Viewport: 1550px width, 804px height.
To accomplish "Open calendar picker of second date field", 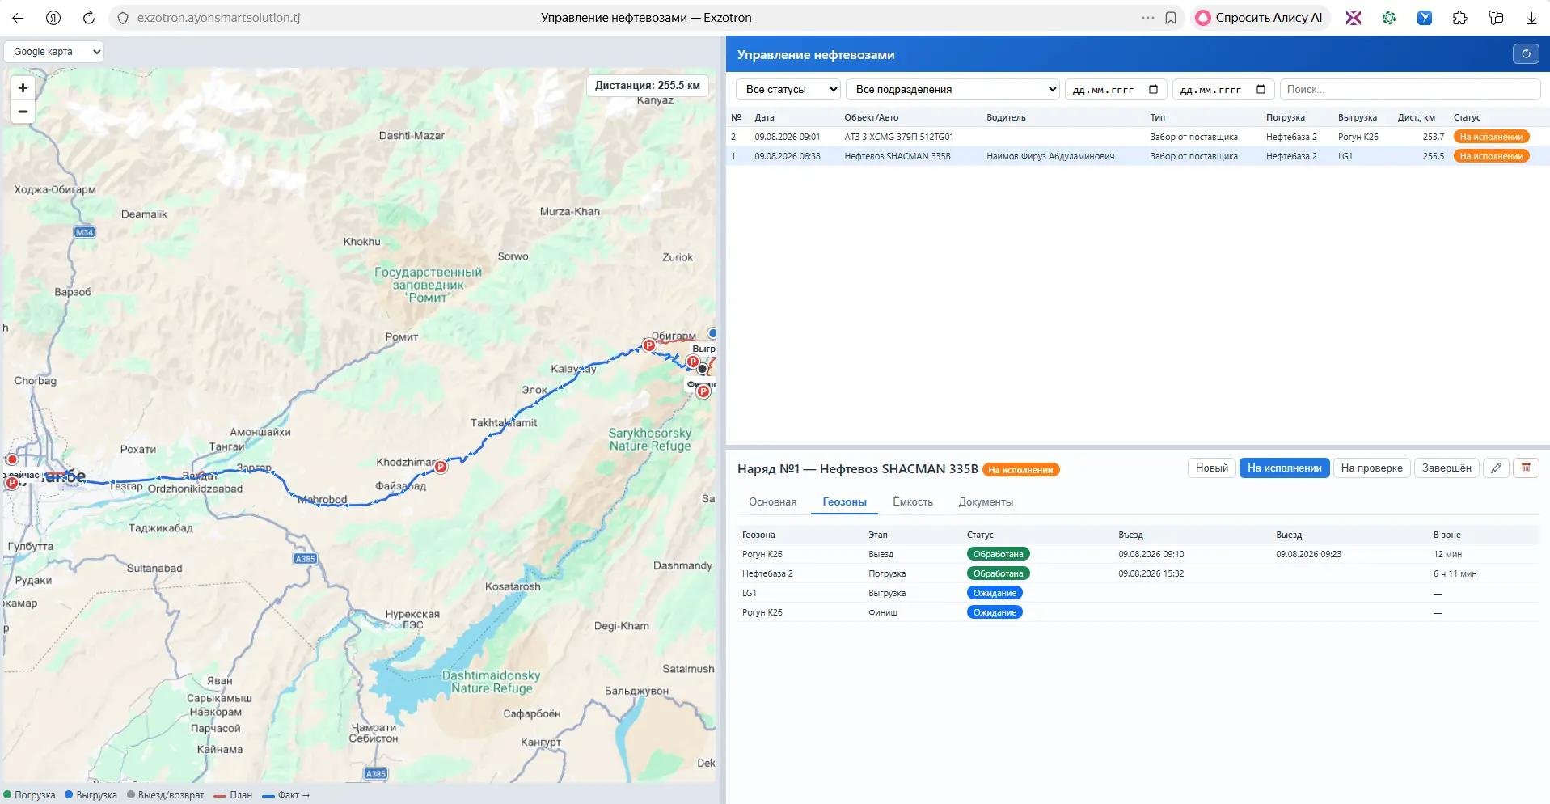I will point(1261,90).
